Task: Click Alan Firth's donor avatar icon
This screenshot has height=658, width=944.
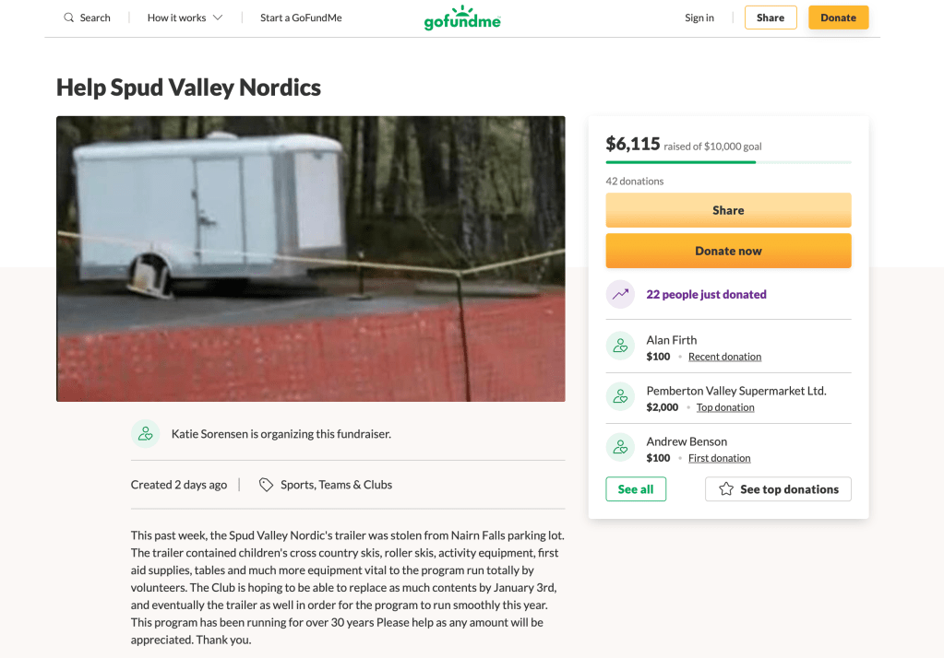Action: 620,347
